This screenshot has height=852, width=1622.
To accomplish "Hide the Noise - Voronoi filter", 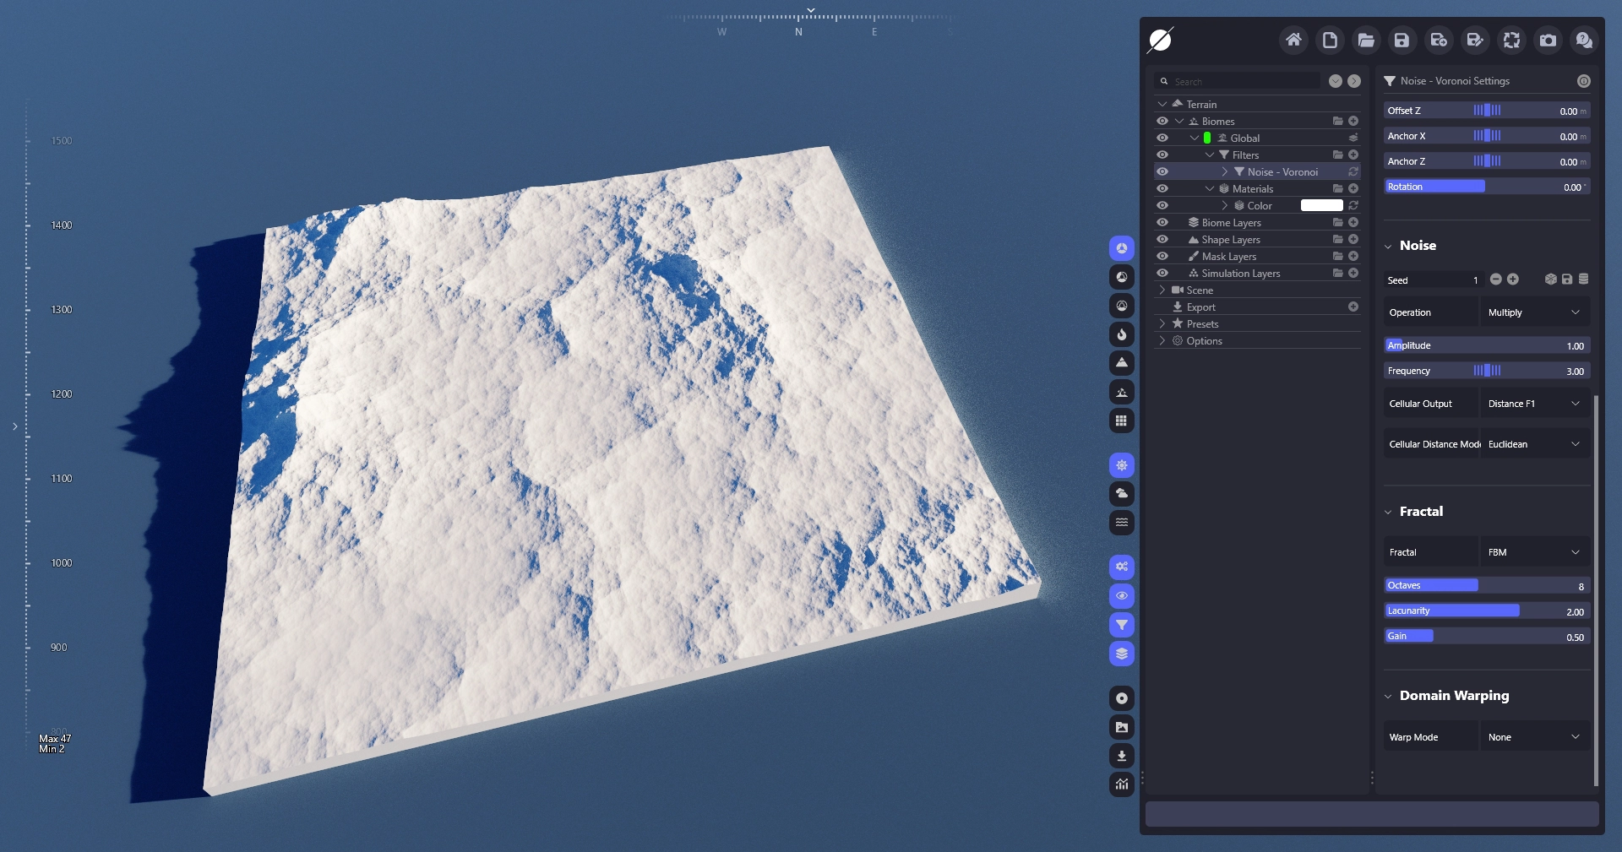I will click(x=1162, y=172).
